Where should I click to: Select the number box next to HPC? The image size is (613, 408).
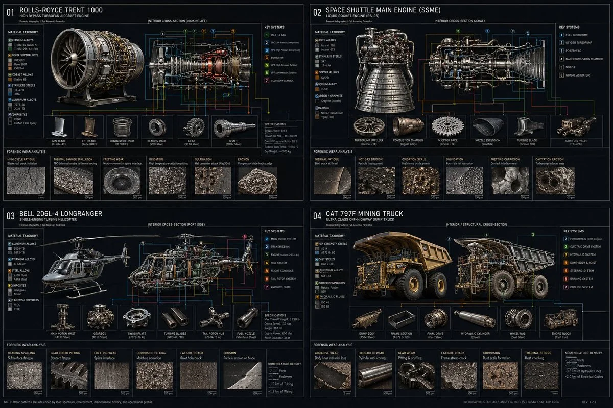[x=267, y=50]
